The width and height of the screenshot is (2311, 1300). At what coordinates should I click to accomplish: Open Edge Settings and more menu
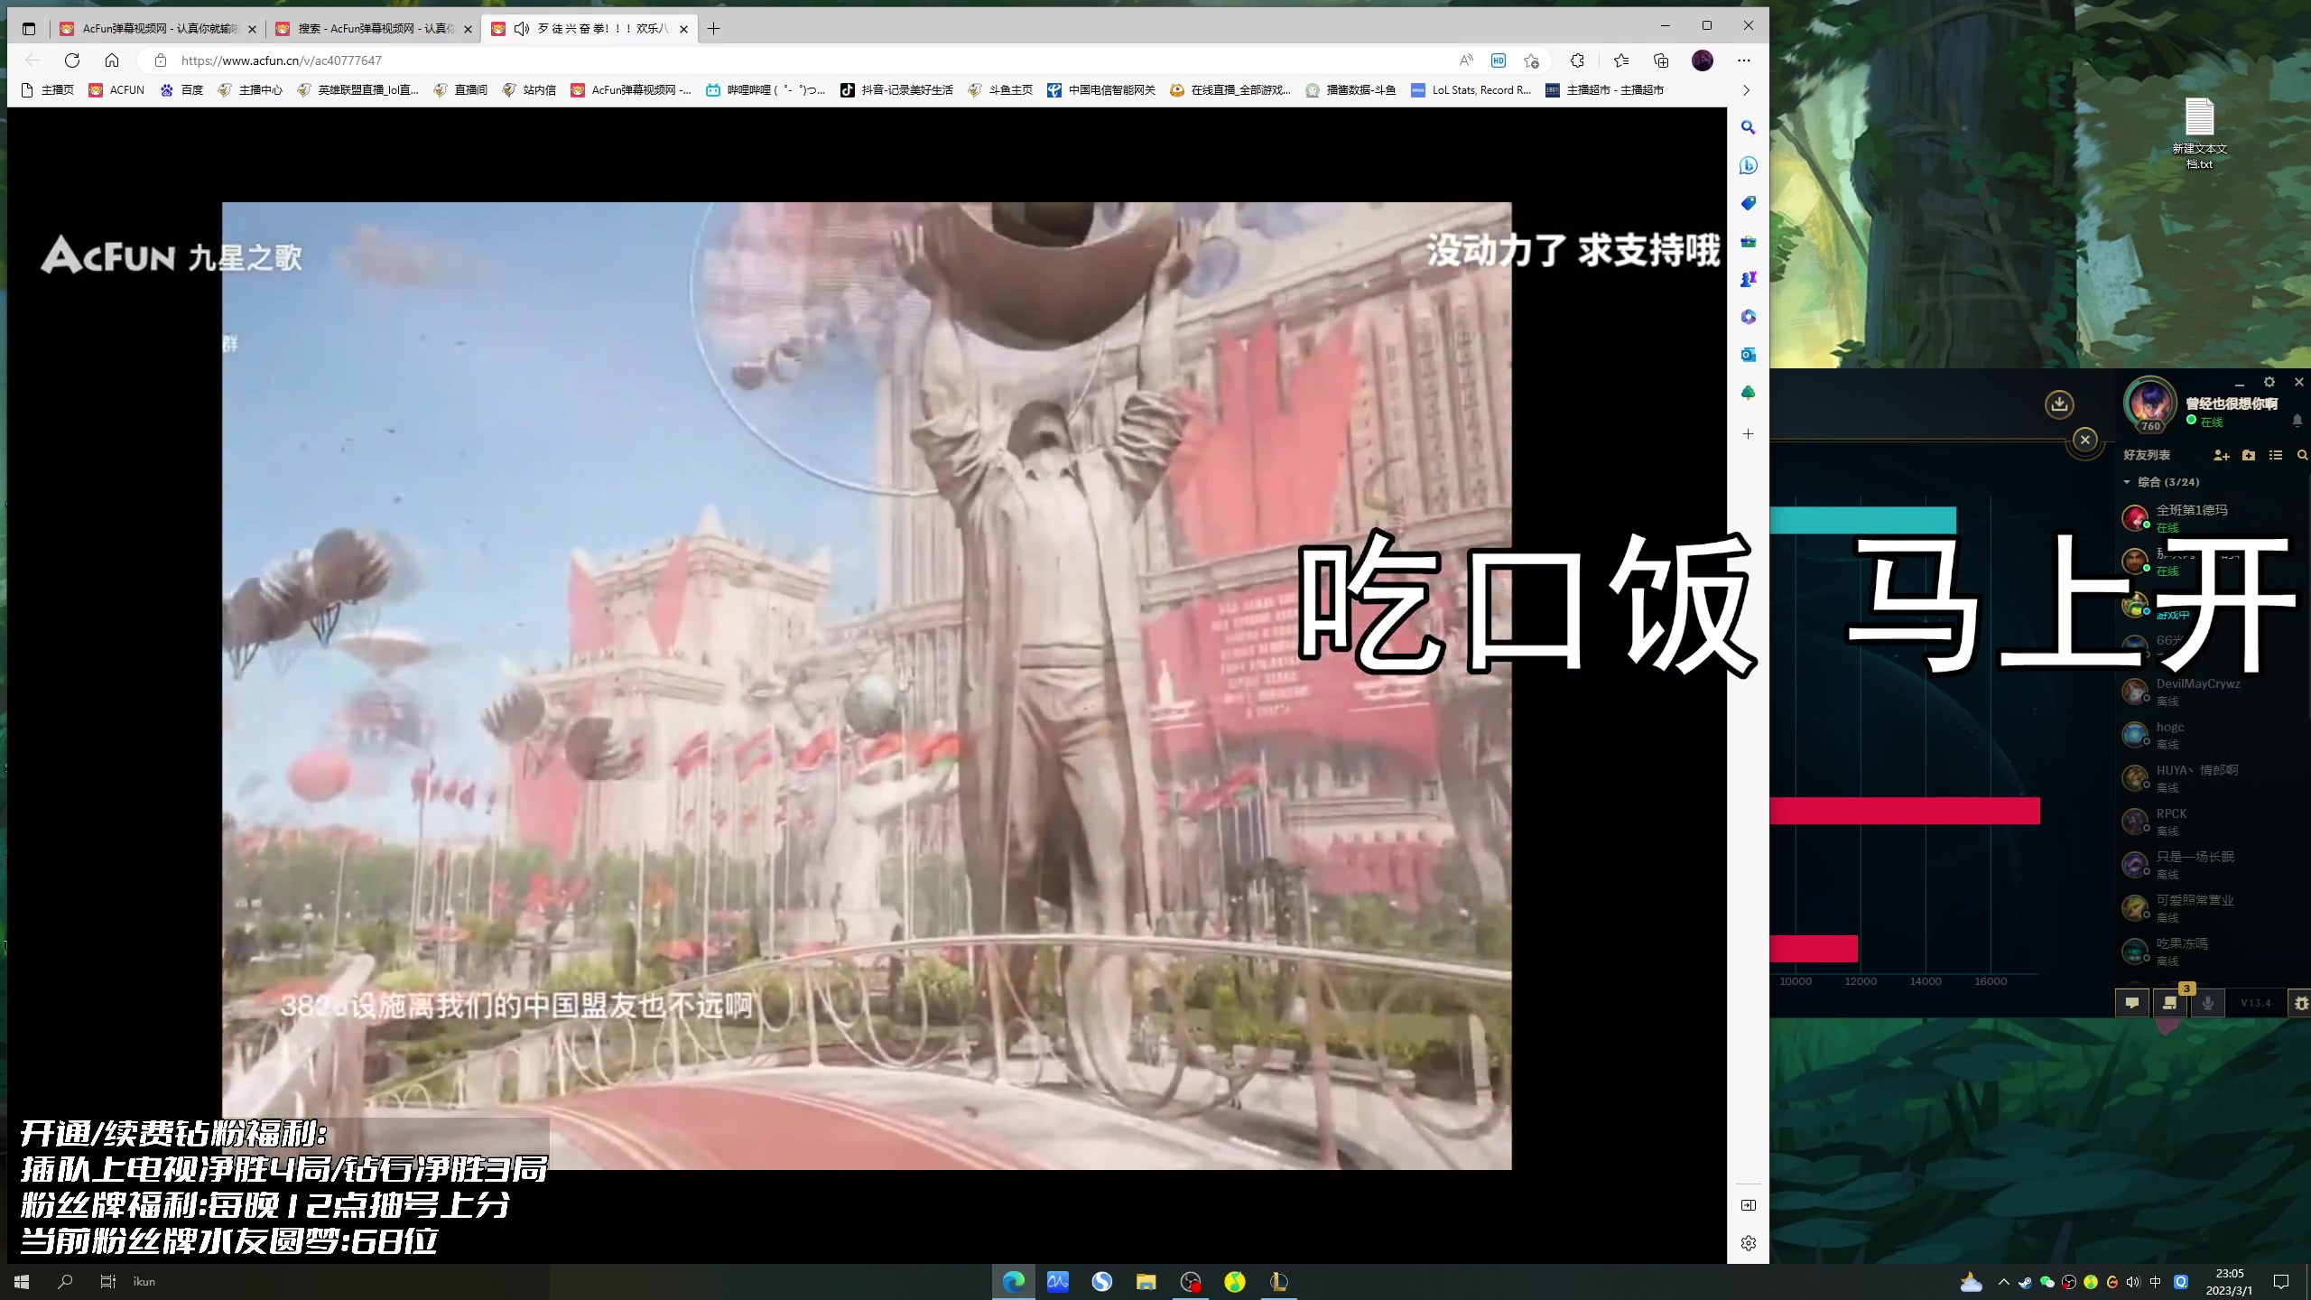1743,60
